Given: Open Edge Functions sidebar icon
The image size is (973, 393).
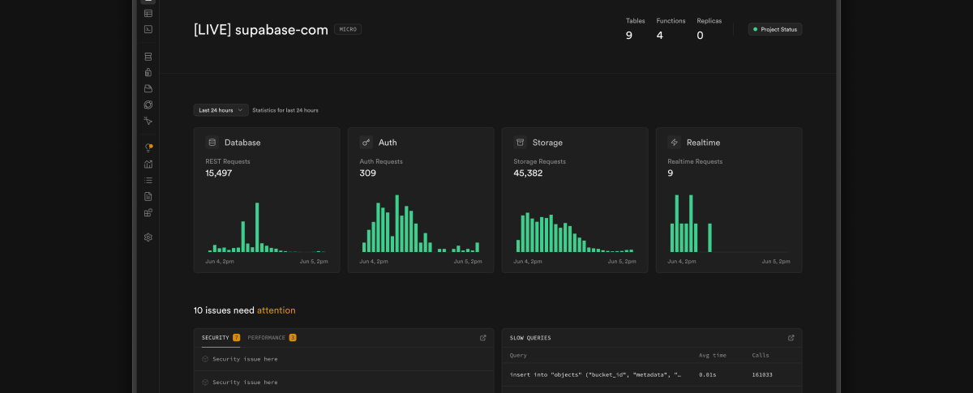Looking at the screenshot, I should tap(148, 105).
